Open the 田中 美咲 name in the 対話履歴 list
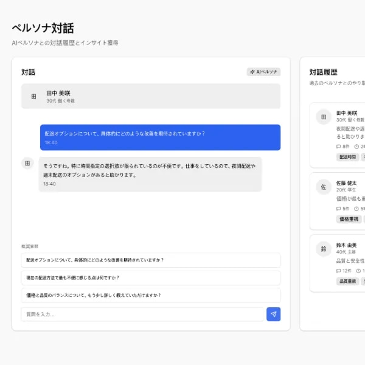The image size is (365, 365). click(347, 113)
